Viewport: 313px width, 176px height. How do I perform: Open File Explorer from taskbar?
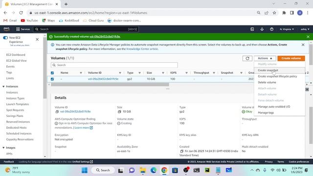pyautogui.click(x=142, y=170)
